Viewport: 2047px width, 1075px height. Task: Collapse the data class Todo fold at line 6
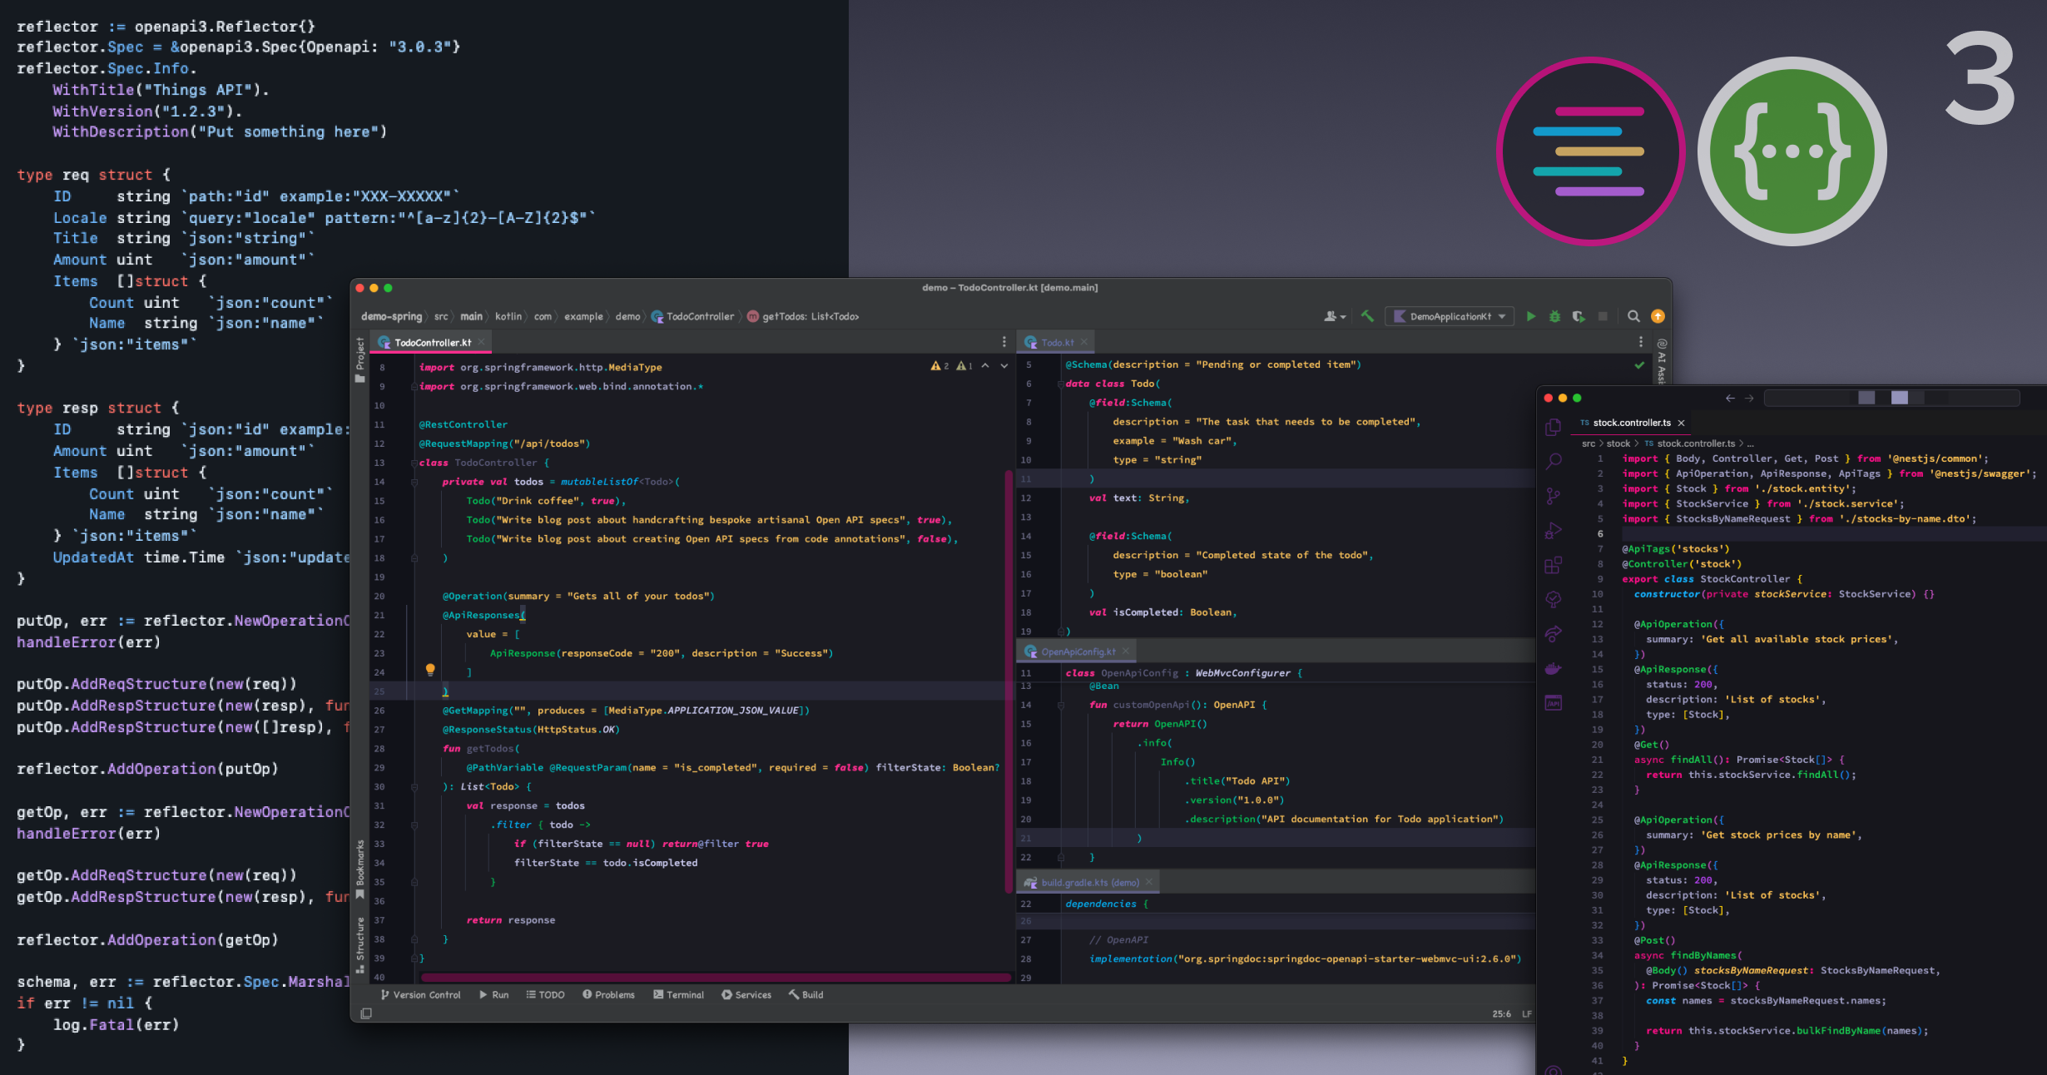(1061, 384)
